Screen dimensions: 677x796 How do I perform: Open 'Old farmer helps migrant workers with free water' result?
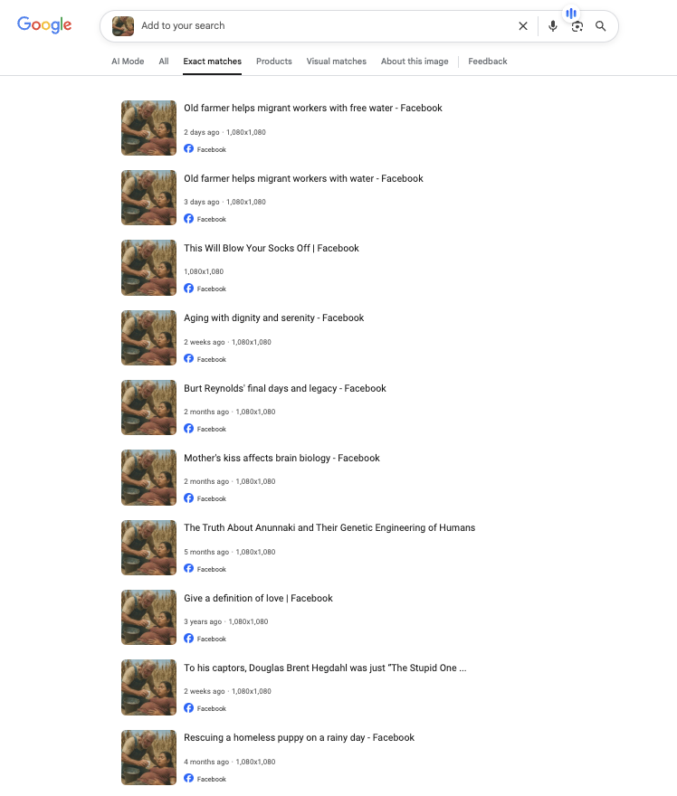click(x=313, y=108)
